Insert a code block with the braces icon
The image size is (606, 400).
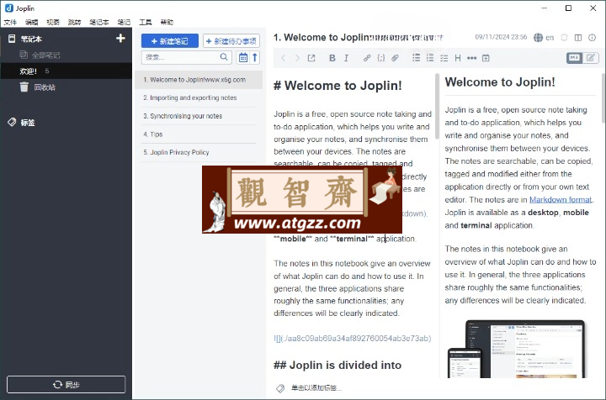381,58
